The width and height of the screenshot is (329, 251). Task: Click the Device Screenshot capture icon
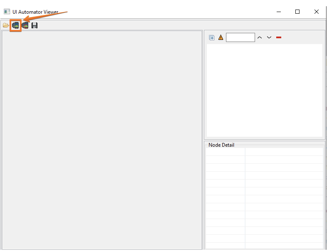[15, 25]
